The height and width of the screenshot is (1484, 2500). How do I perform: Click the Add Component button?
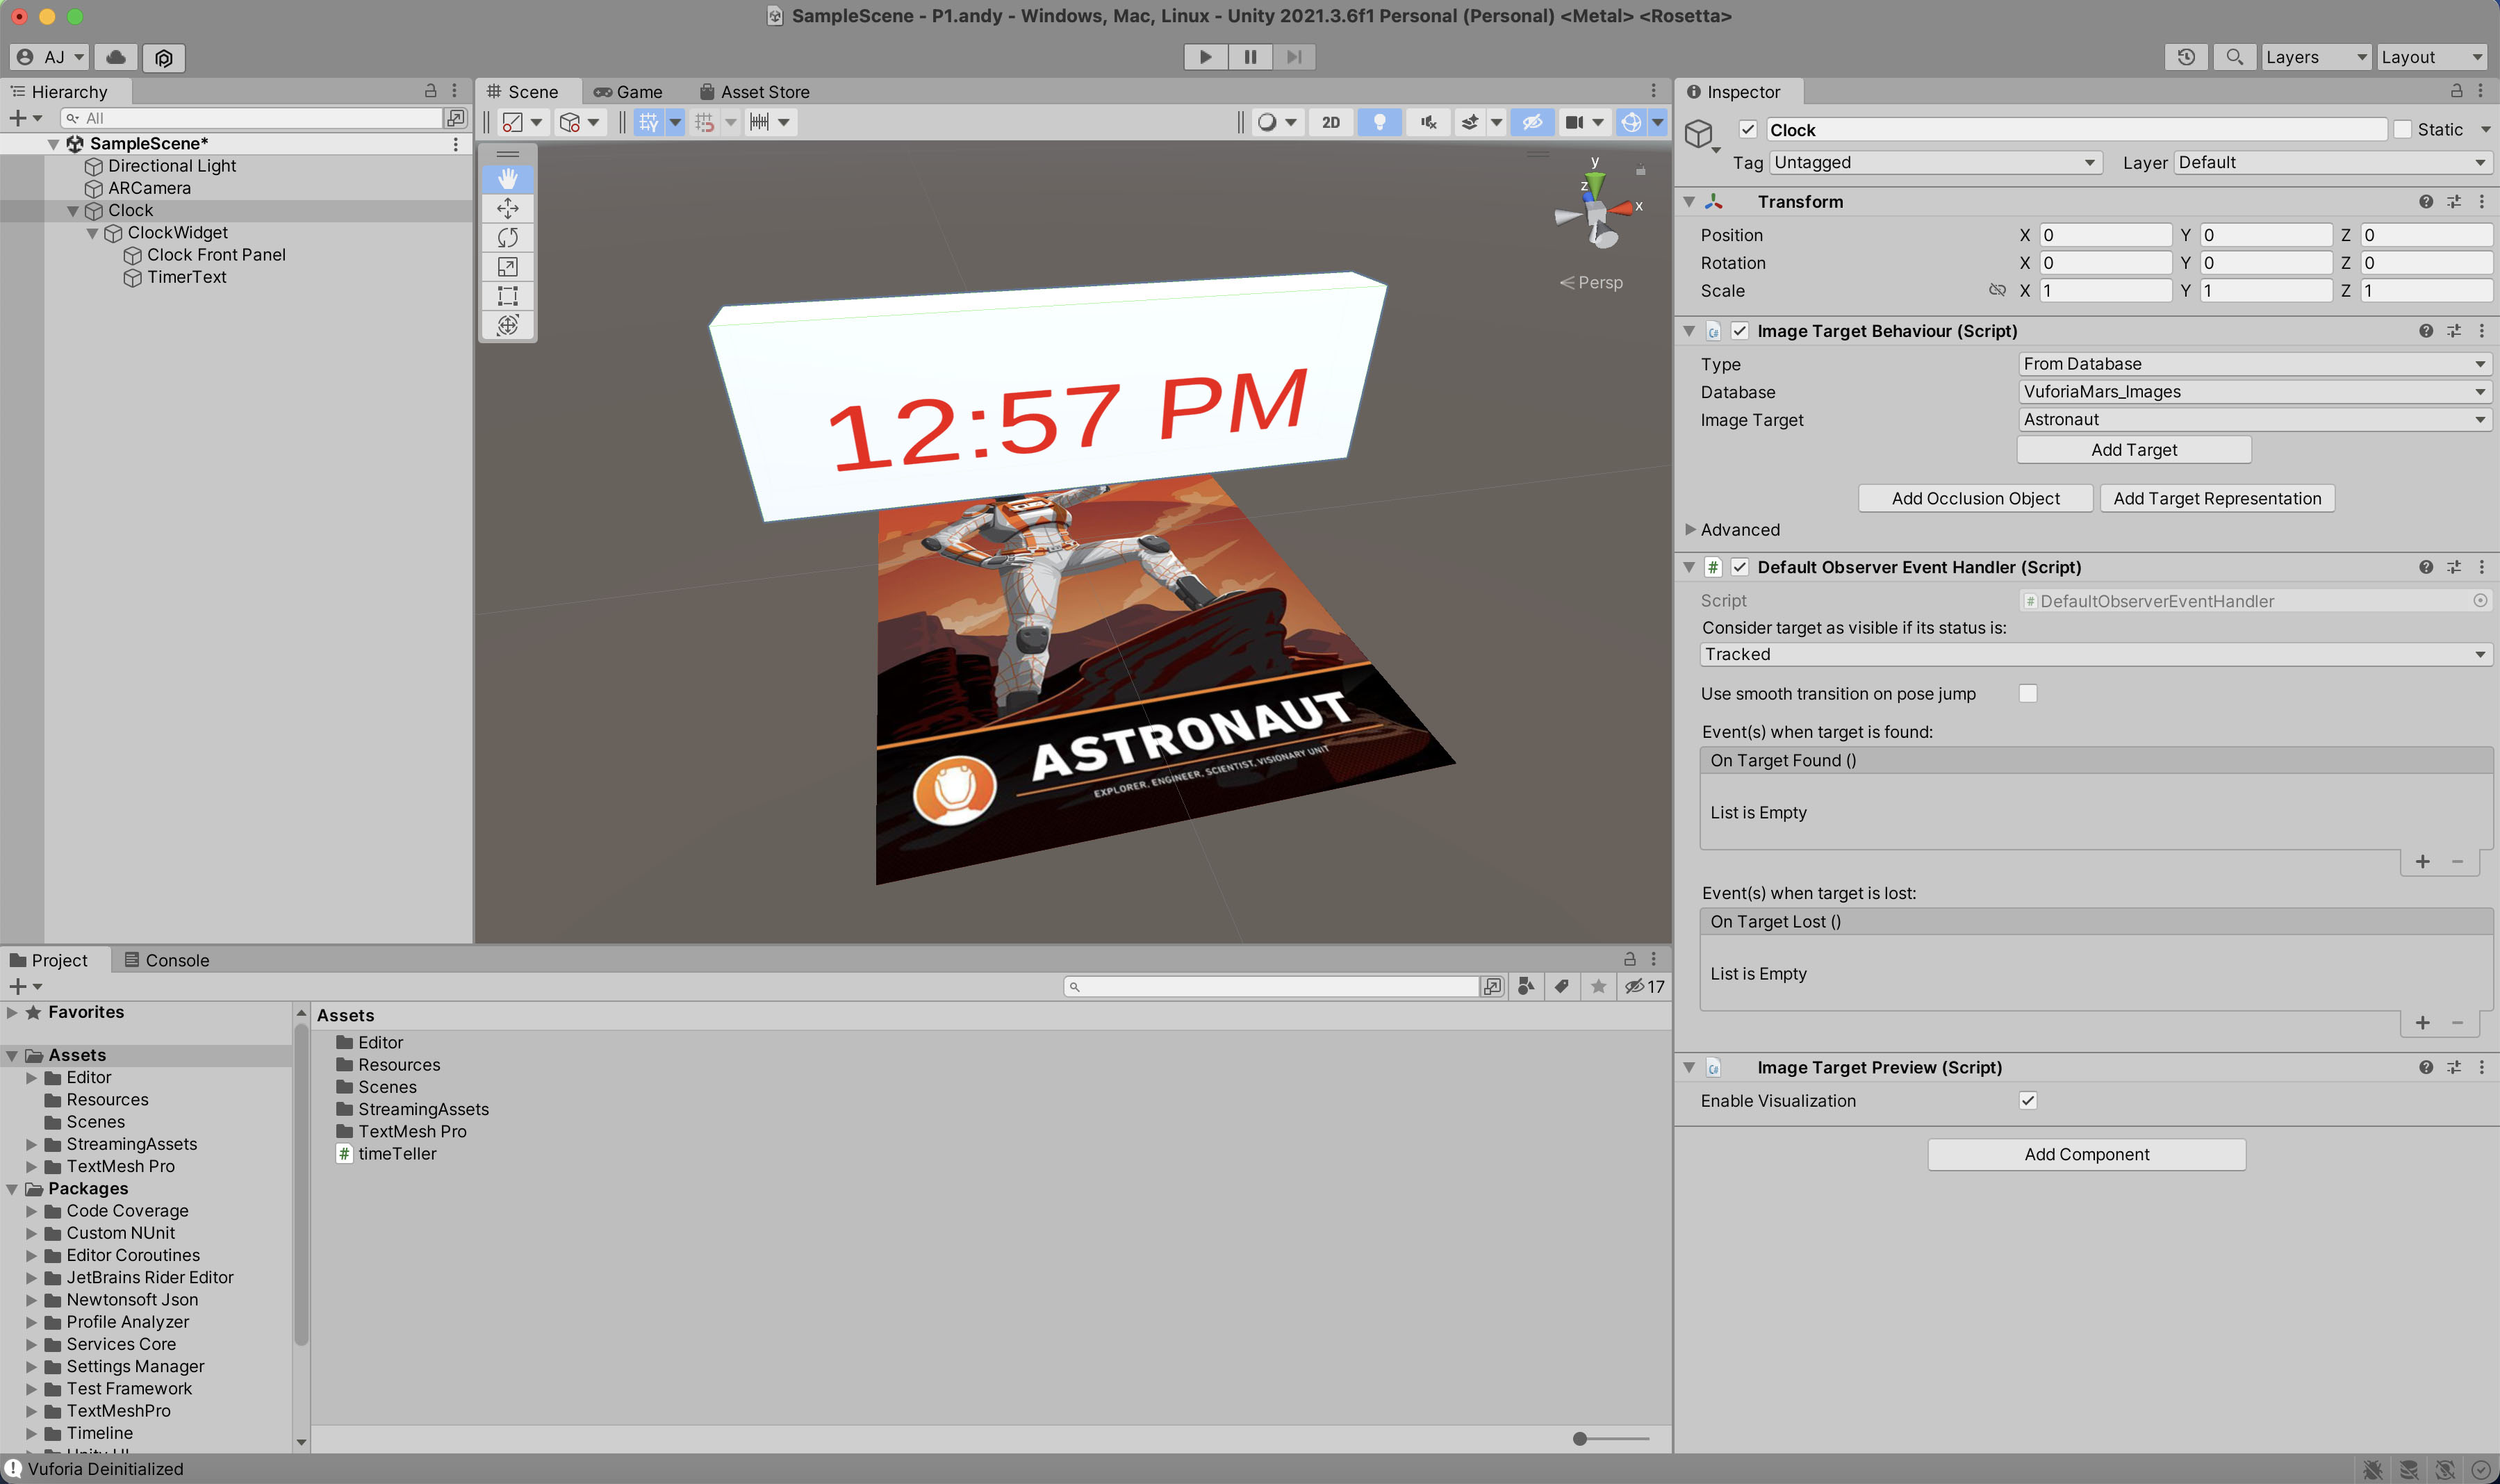(x=2086, y=1155)
